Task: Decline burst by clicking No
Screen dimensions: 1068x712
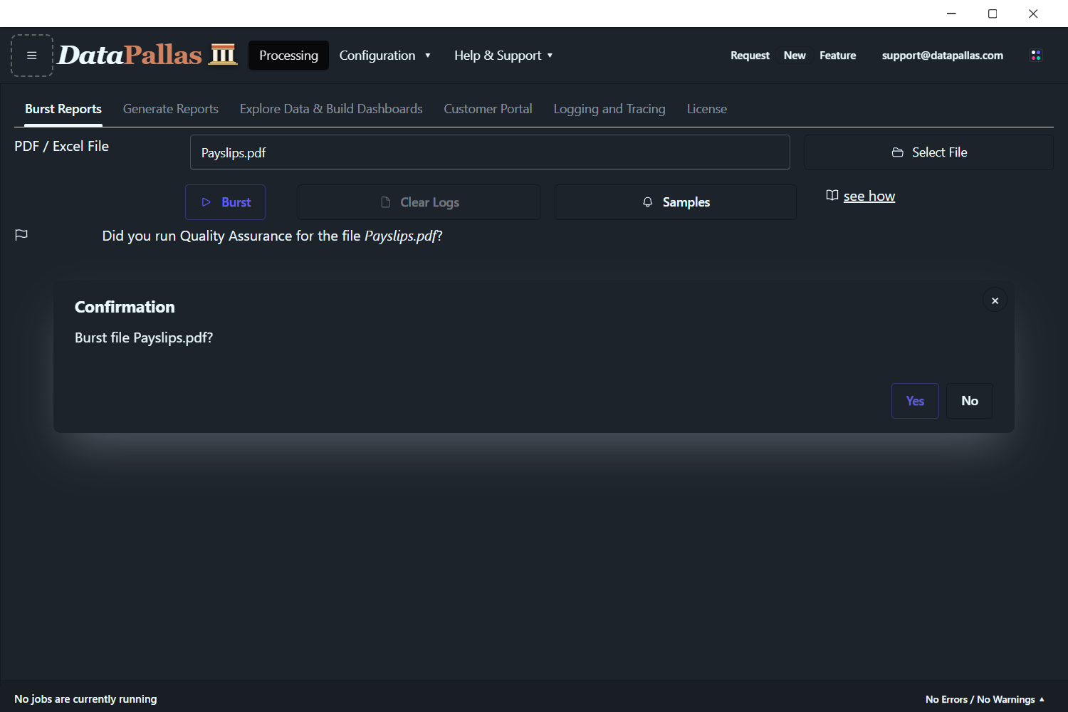Action: click(970, 401)
